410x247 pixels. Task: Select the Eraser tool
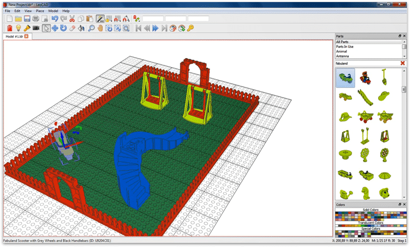coord(72,28)
